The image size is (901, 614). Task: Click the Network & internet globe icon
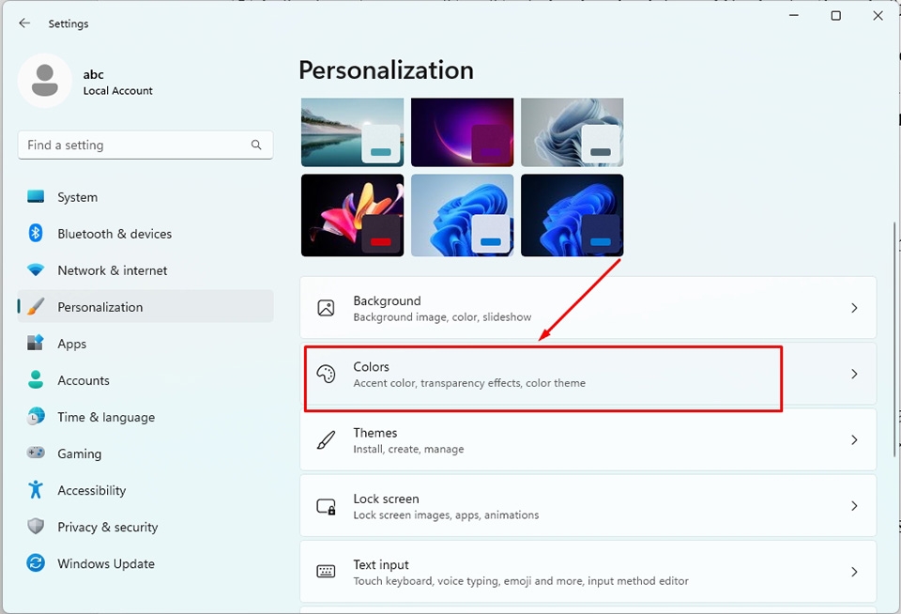pyautogui.click(x=35, y=270)
